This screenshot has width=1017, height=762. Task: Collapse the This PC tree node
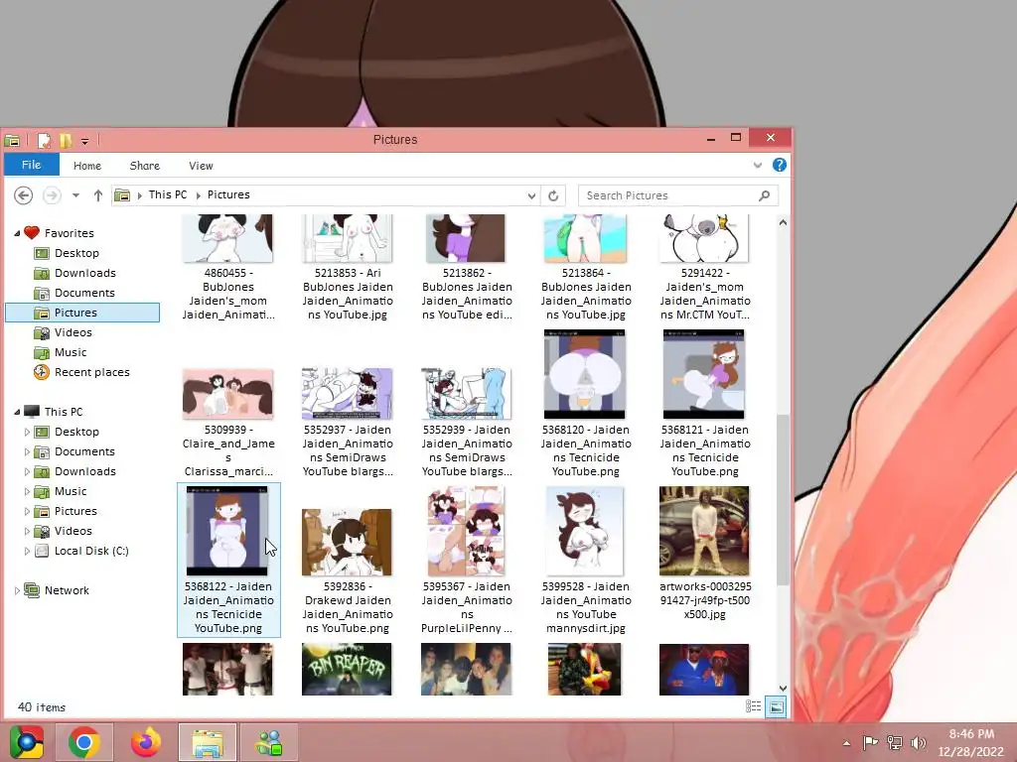tap(17, 412)
